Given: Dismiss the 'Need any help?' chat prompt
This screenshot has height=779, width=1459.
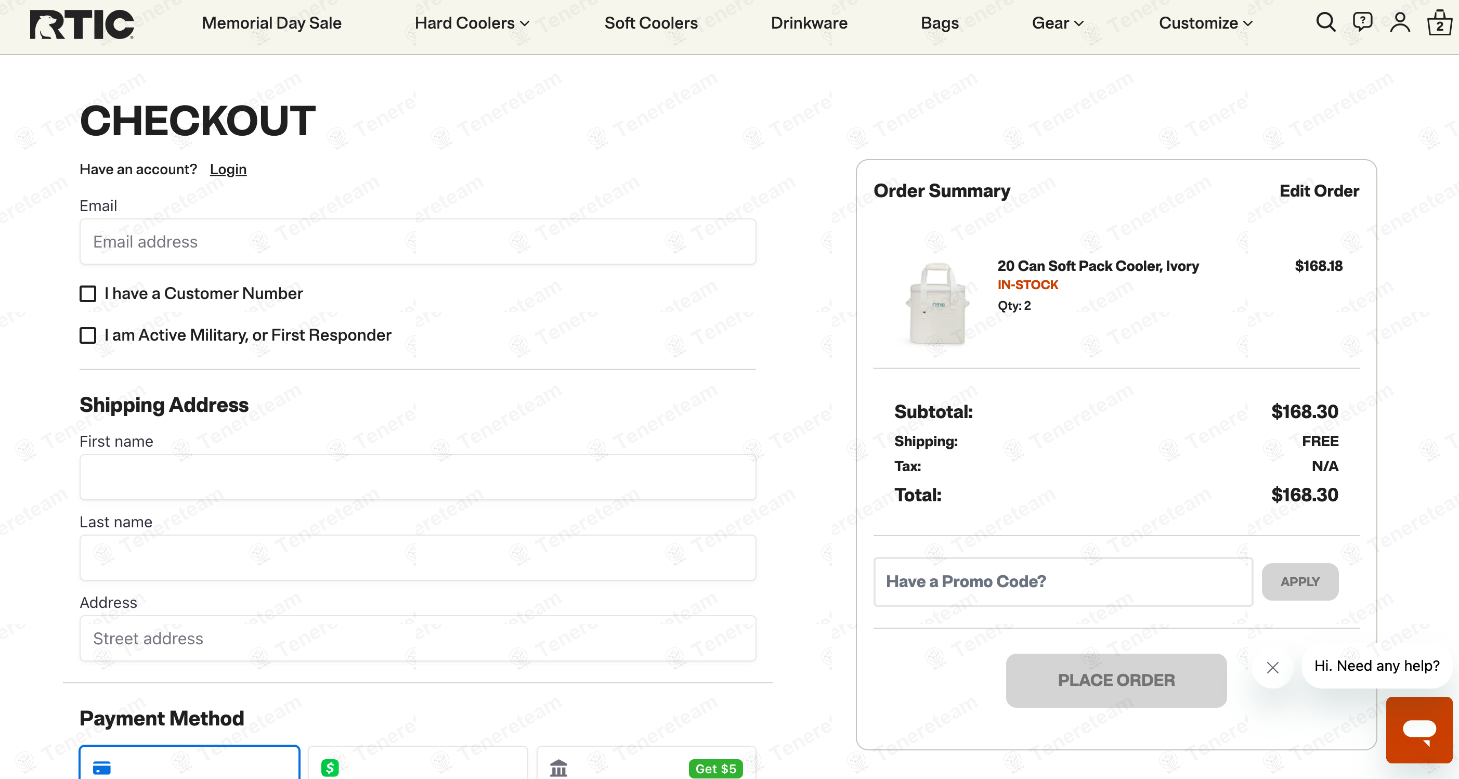Looking at the screenshot, I should [x=1273, y=667].
